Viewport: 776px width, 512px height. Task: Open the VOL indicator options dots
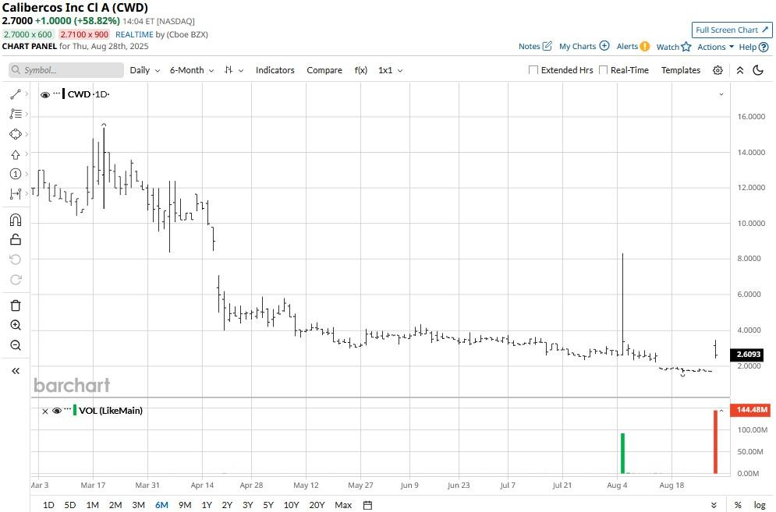tap(68, 409)
